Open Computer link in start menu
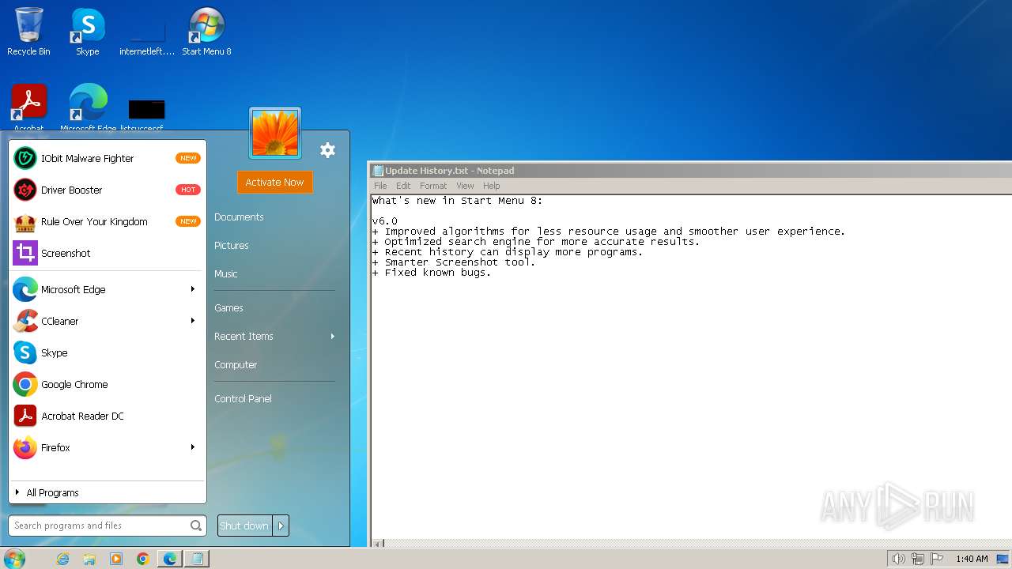The image size is (1012, 569). coord(236,364)
